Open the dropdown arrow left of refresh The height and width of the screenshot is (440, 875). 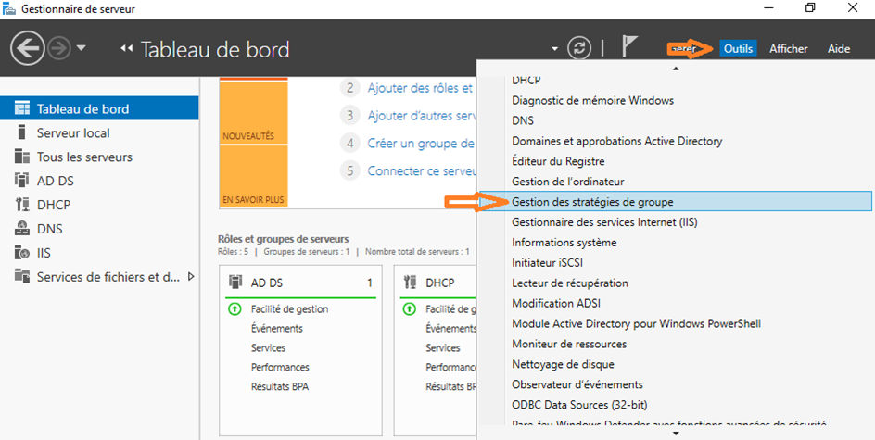(554, 49)
